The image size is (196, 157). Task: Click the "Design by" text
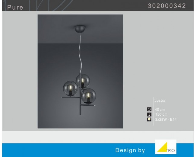coord(130,150)
